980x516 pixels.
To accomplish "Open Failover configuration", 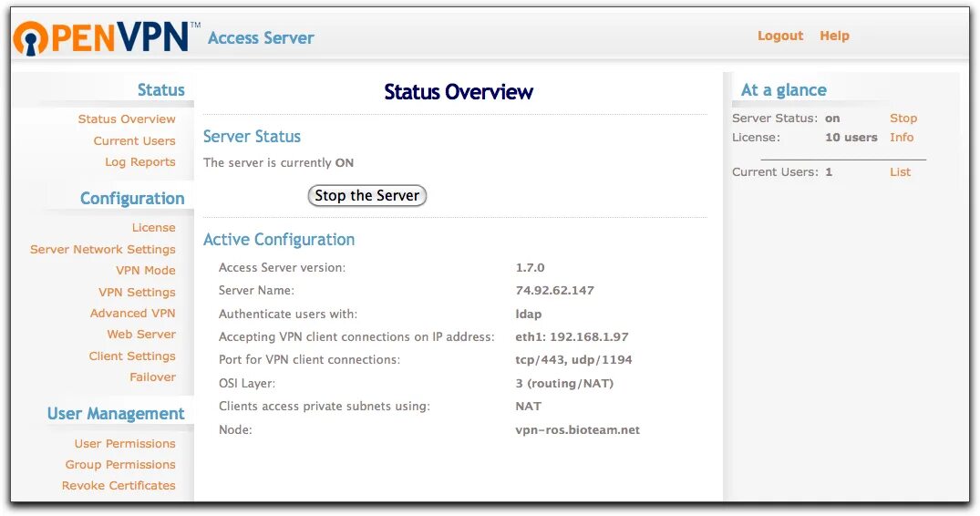I will (152, 377).
